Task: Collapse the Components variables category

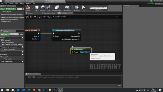Action: [x=1, y=57]
